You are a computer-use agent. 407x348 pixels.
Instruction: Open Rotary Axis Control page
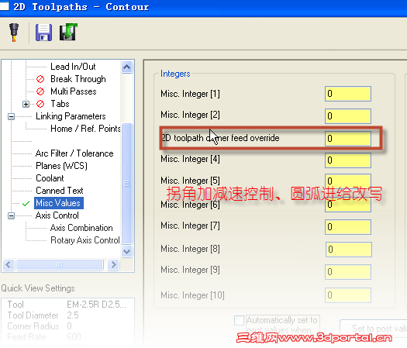pos(85,240)
